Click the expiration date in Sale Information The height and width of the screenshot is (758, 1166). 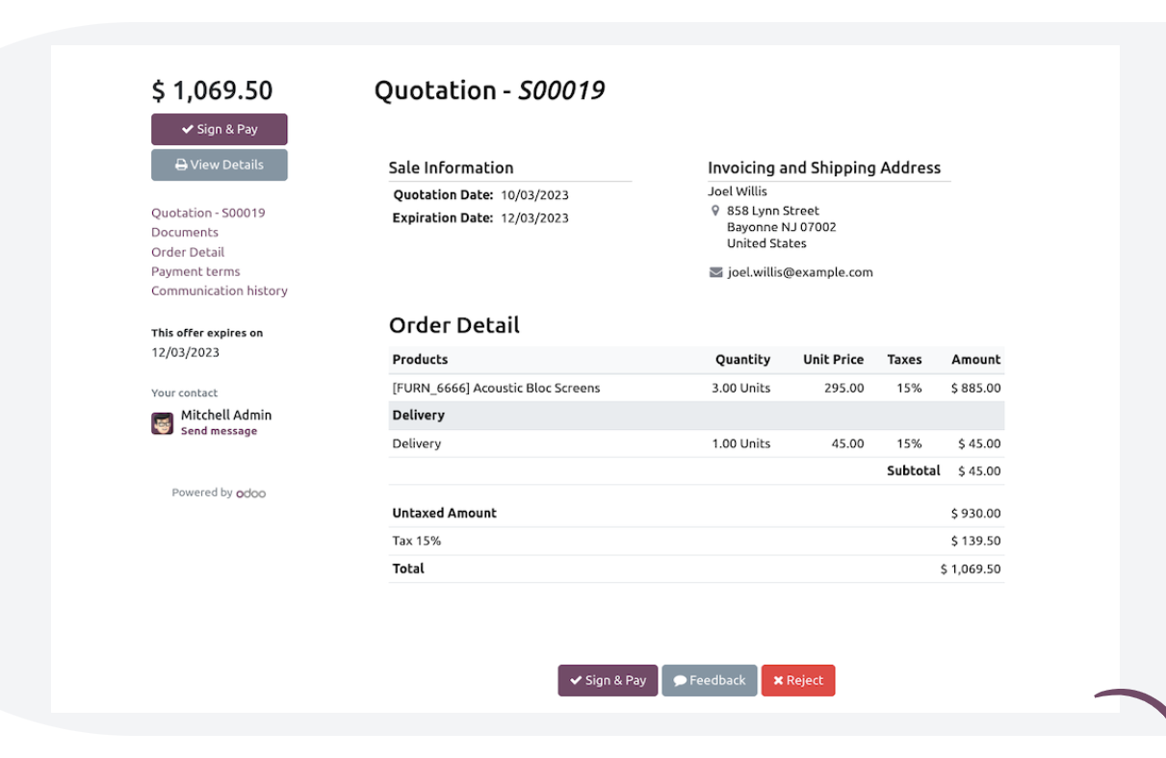click(534, 218)
